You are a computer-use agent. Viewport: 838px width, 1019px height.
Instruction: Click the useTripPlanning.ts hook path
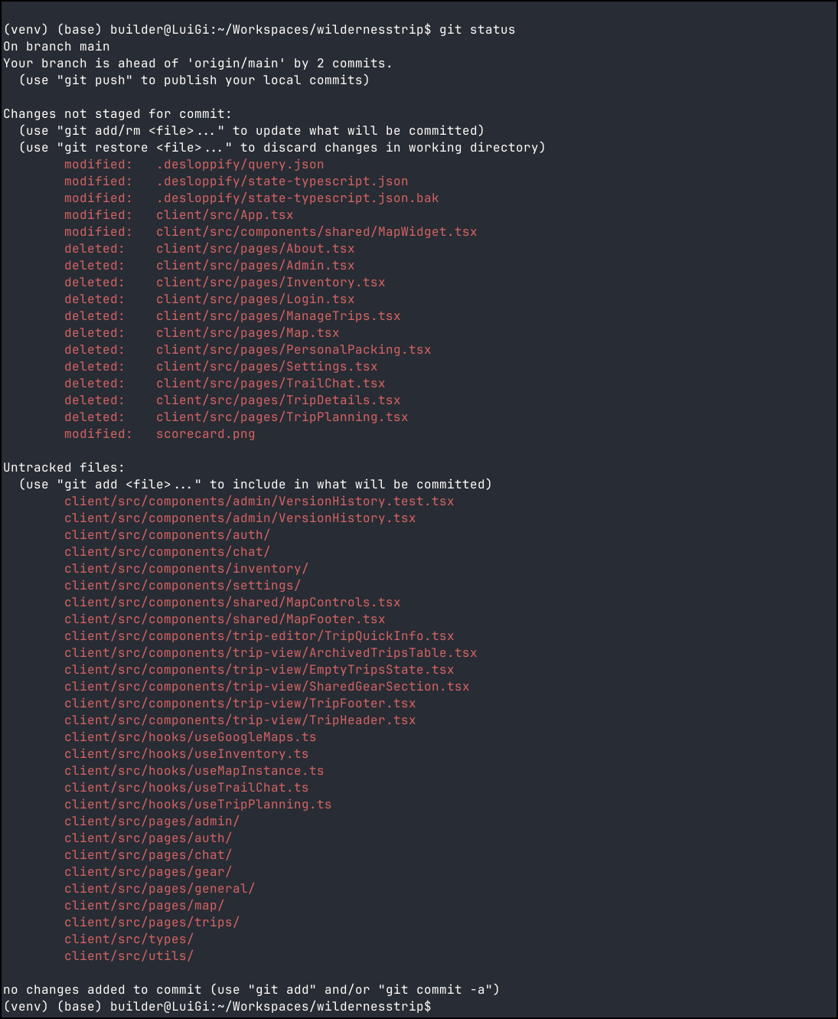(197, 805)
